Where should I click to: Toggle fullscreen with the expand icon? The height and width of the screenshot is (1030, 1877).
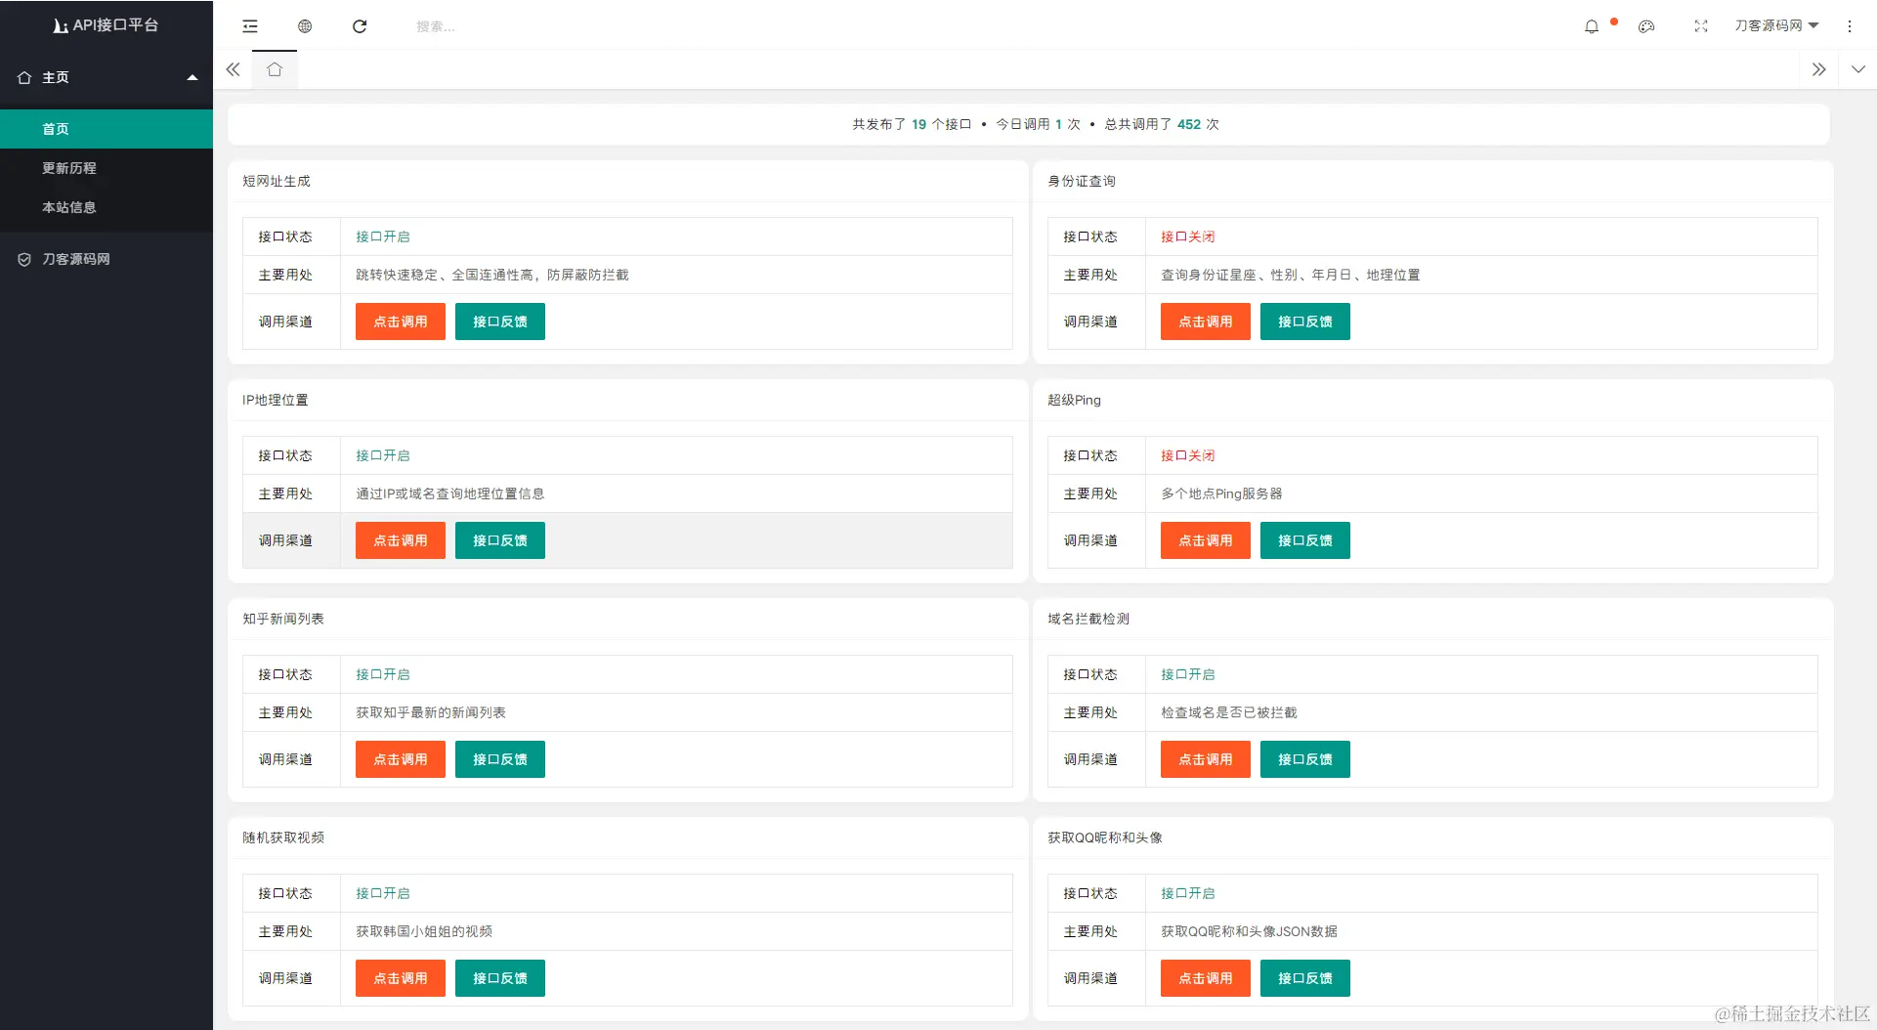pos(1701,26)
